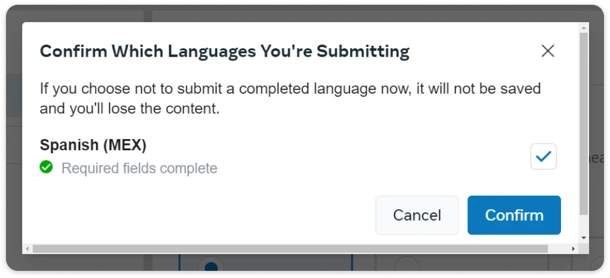Select the empty radio button behind the dialog

(407, 266)
